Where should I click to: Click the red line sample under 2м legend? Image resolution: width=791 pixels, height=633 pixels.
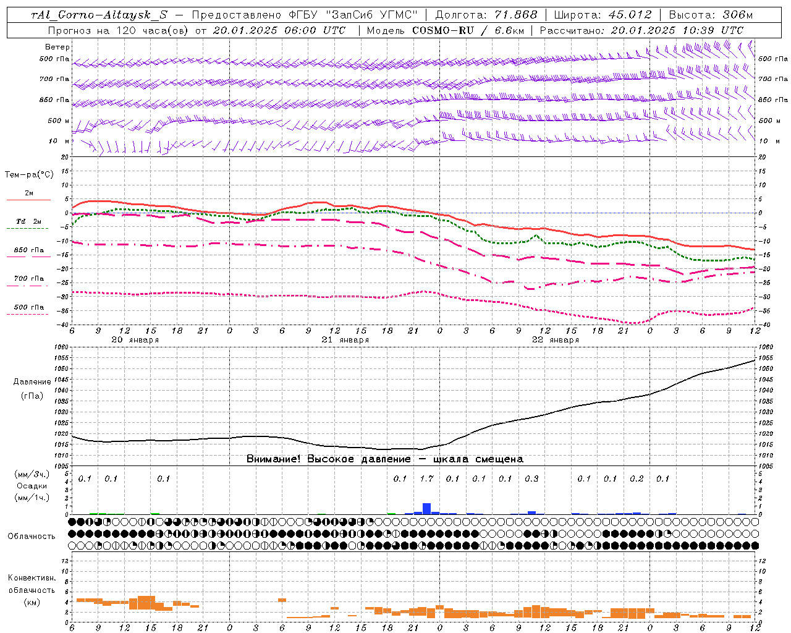[x=28, y=200]
